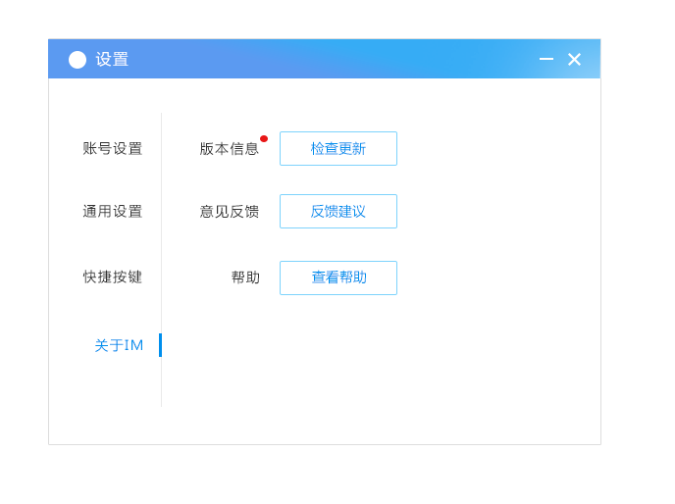Select the 快捷按键 tab
The width and height of the screenshot is (675, 504).
pos(112,277)
